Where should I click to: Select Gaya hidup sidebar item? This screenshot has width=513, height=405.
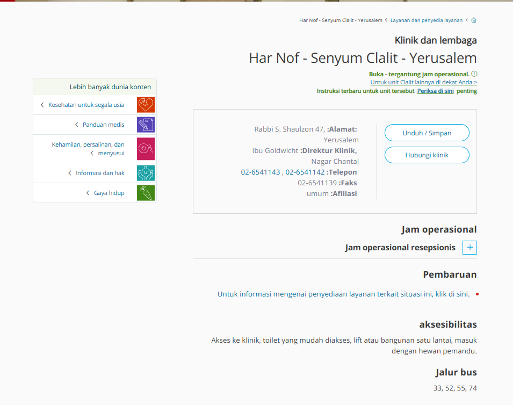click(109, 193)
